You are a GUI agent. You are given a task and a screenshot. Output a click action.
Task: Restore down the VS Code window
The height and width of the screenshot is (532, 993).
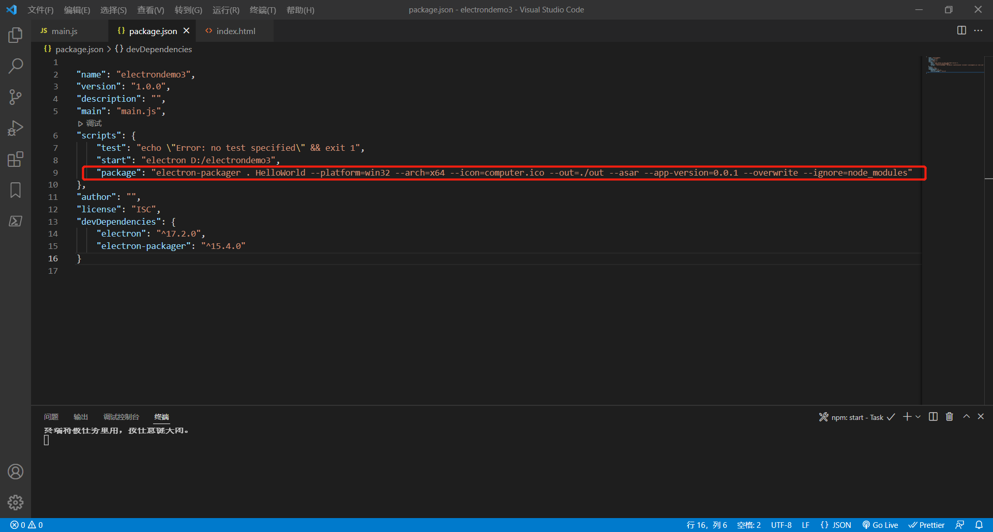[949, 10]
